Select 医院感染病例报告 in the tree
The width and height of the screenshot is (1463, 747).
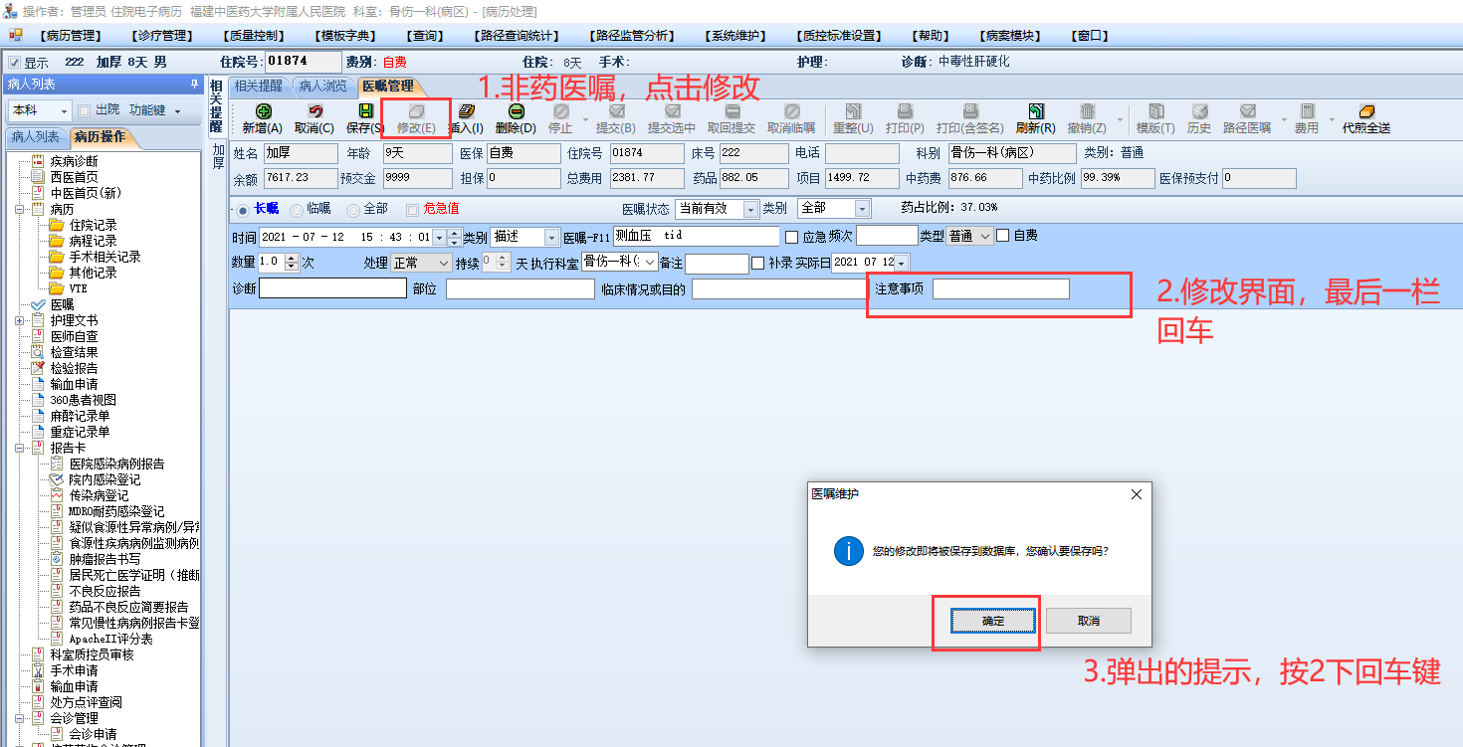coord(116,464)
